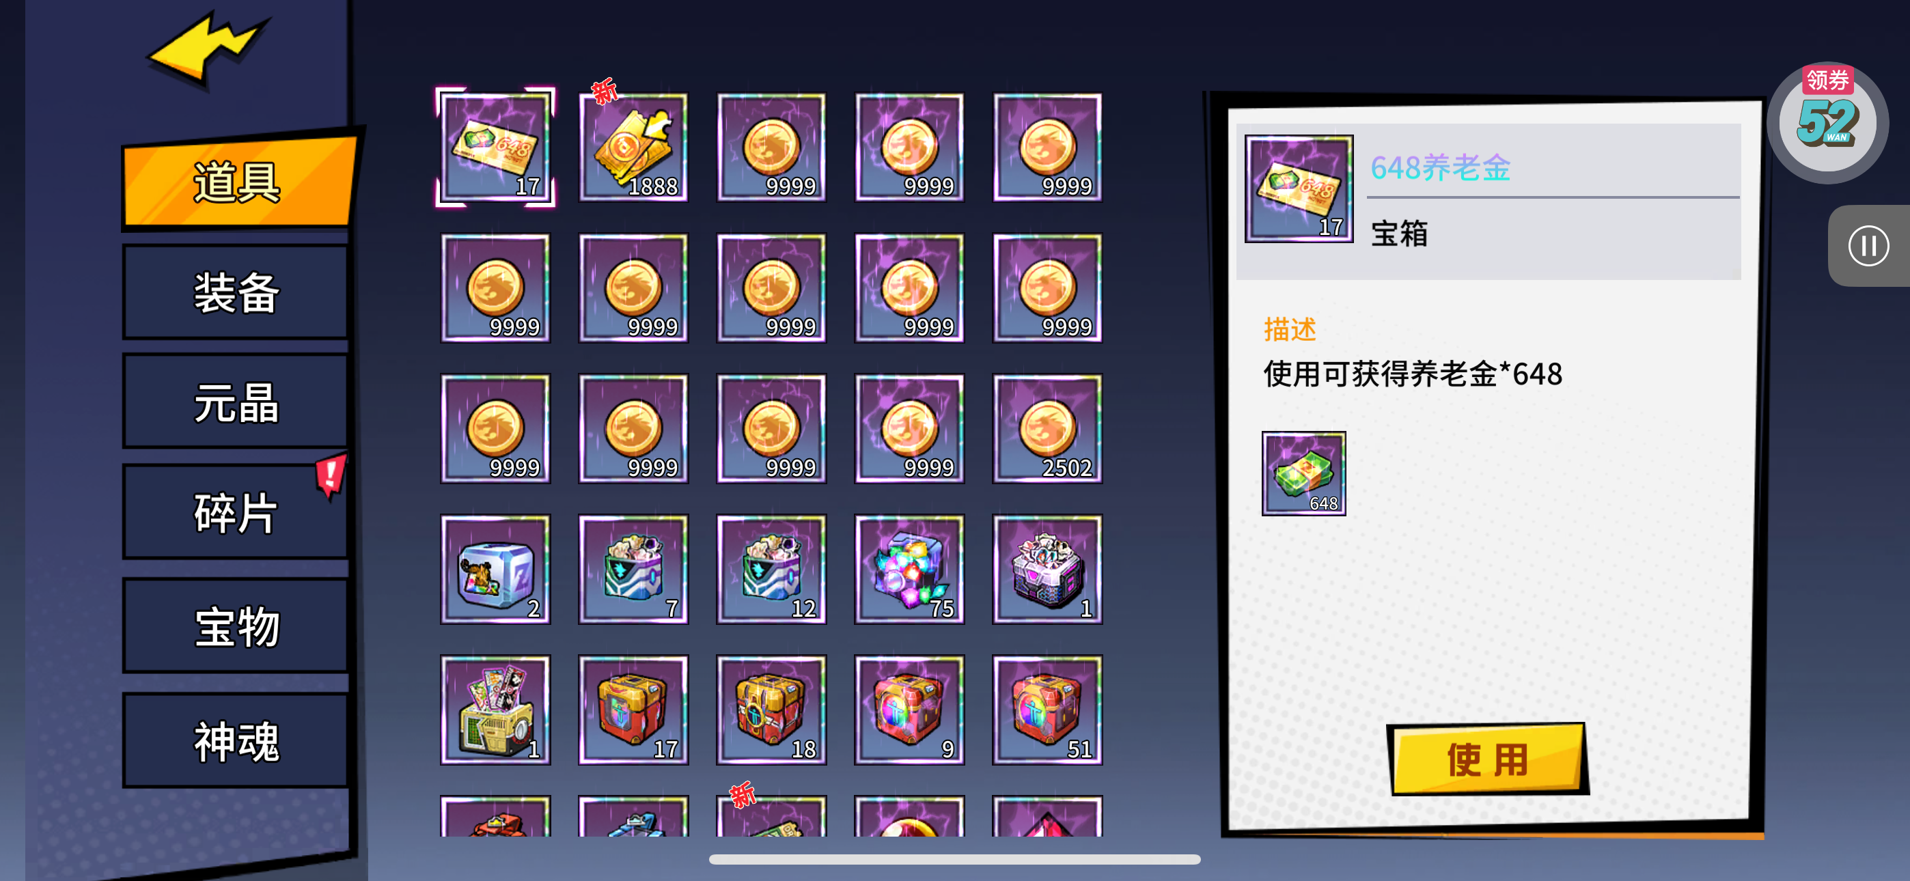Image resolution: width=1910 pixels, height=881 pixels.
Task: Select the chest item with count 18
Action: click(x=771, y=710)
